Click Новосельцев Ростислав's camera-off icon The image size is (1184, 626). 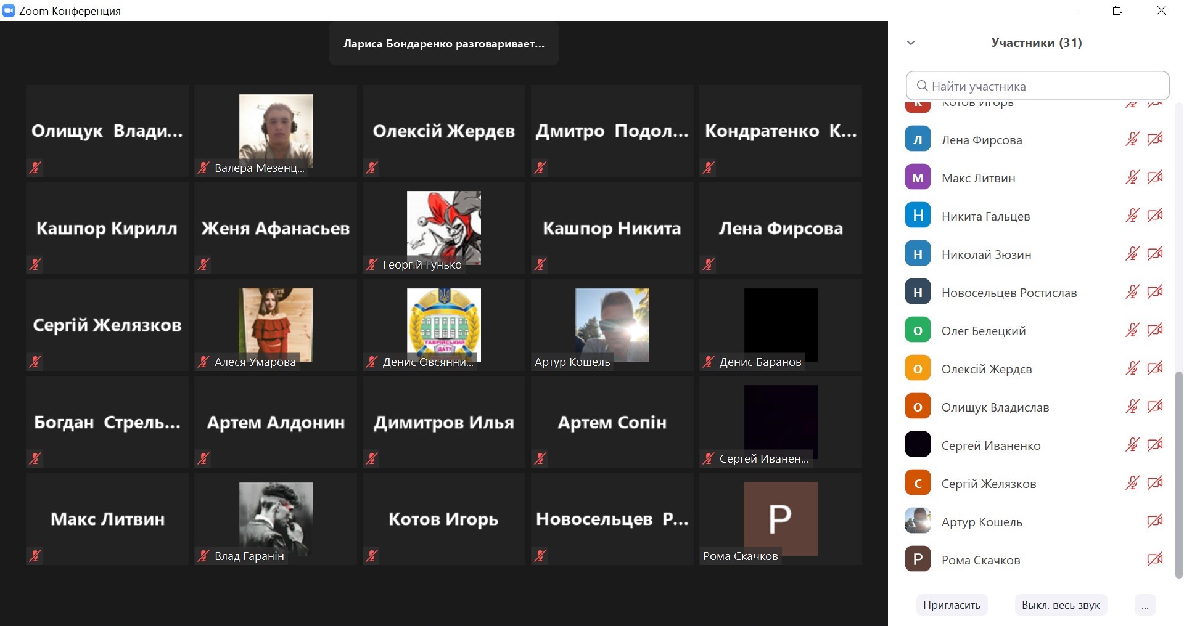(1155, 292)
